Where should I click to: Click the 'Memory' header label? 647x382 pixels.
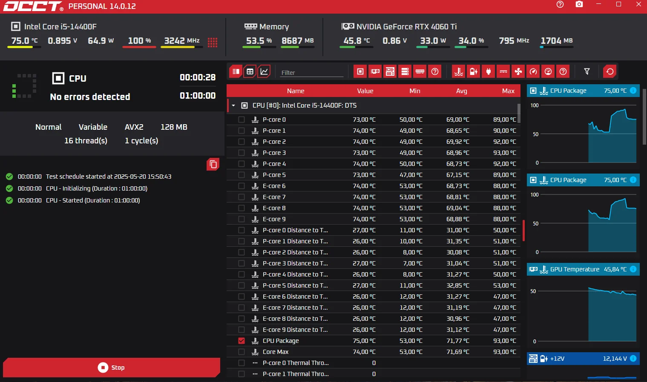point(274,27)
